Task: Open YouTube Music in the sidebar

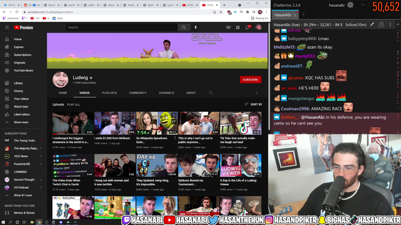Action: (23, 71)
